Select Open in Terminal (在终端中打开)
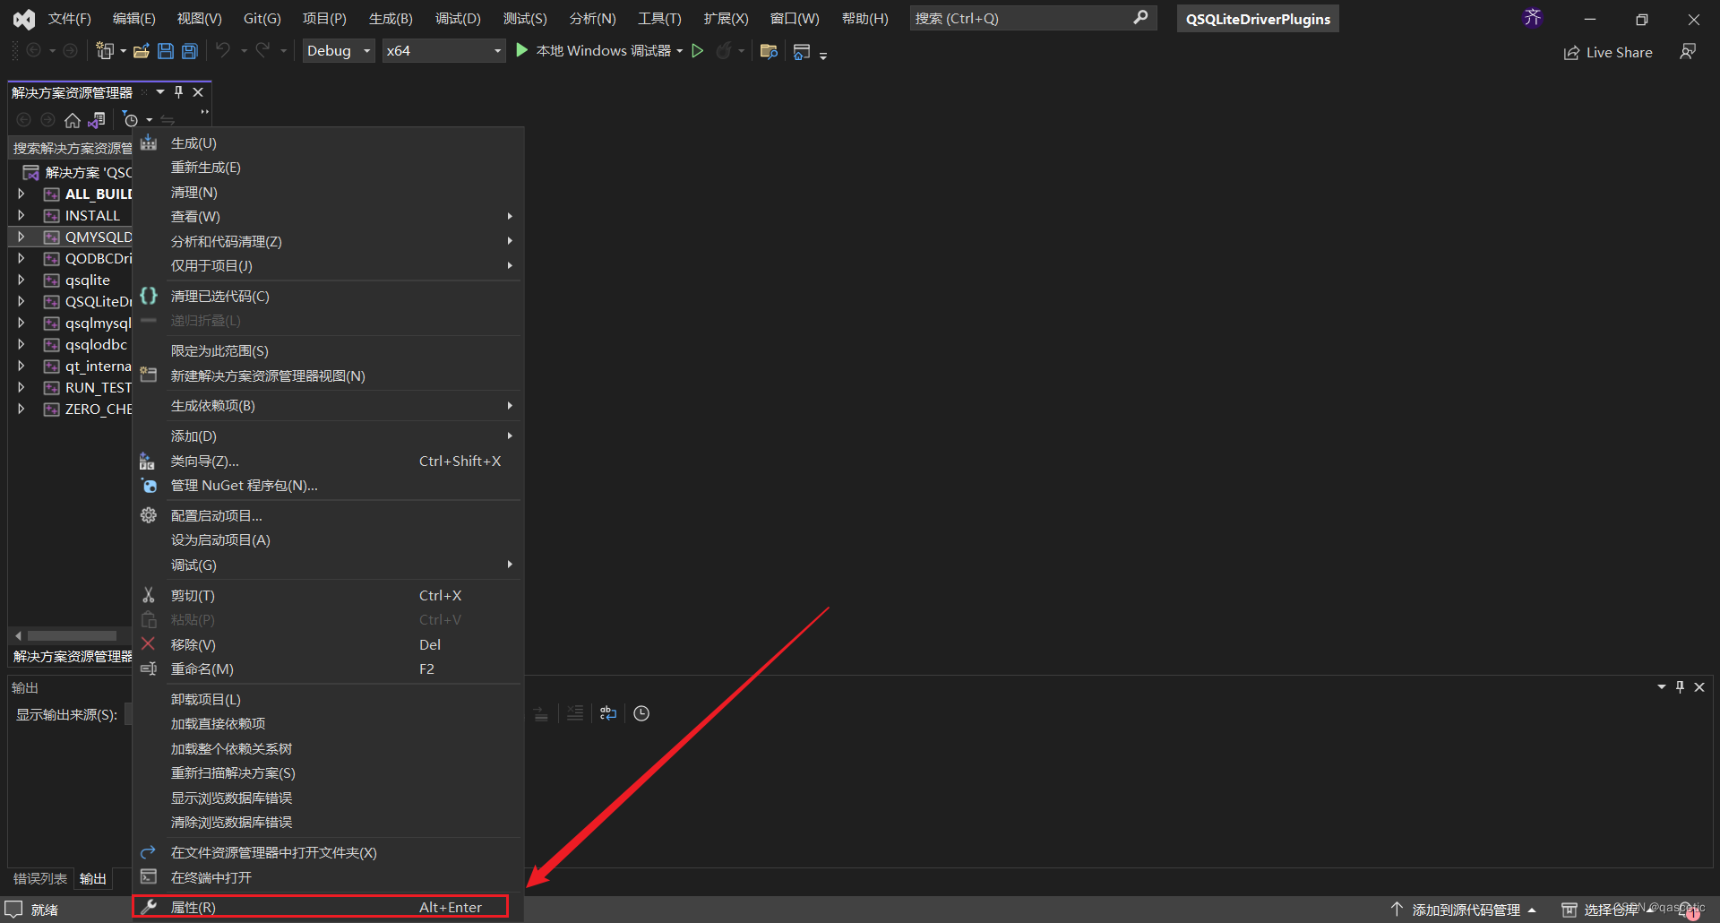Viewport: 1720px width, 923px height. click(328, 878)
